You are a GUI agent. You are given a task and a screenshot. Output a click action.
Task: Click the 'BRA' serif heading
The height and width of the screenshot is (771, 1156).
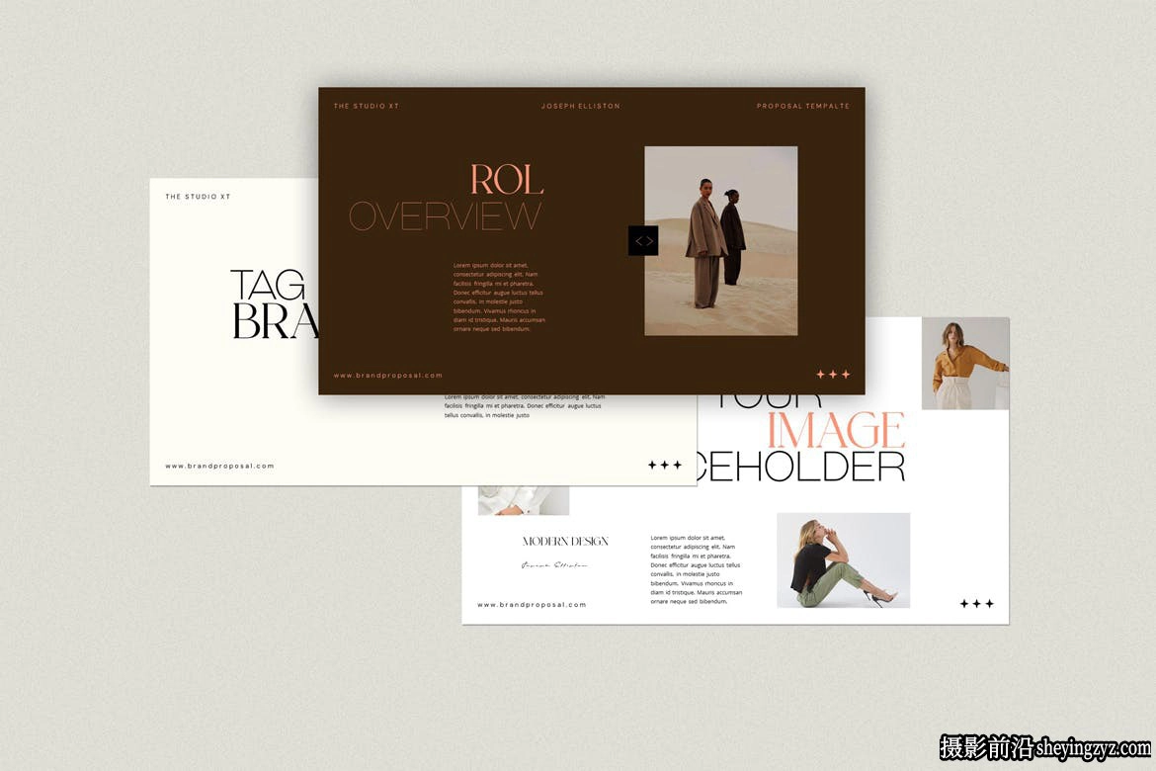coord(275,321)
